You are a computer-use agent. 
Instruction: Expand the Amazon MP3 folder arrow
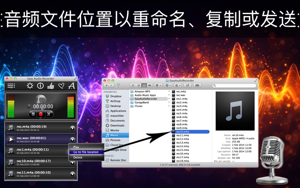169,91
